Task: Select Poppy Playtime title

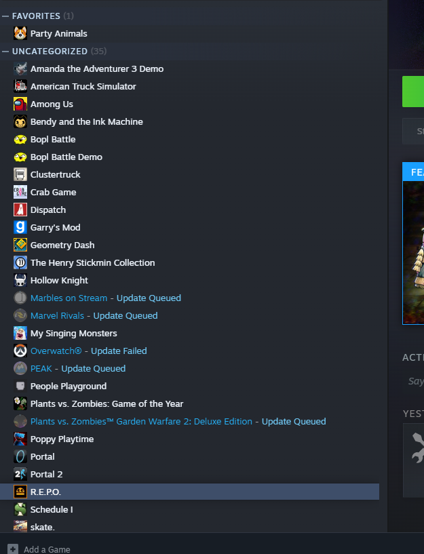Action: (x=62, y=439)
